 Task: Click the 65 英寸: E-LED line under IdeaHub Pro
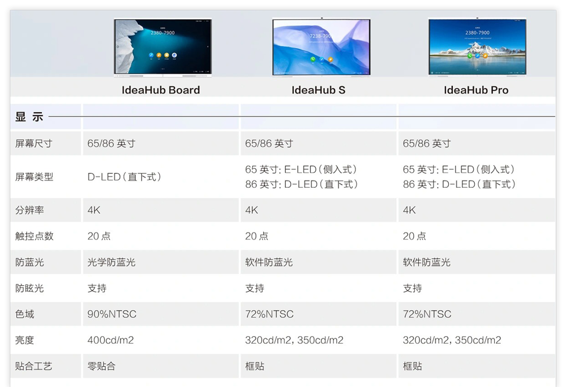pyautogui.click(x=459, y=169)
